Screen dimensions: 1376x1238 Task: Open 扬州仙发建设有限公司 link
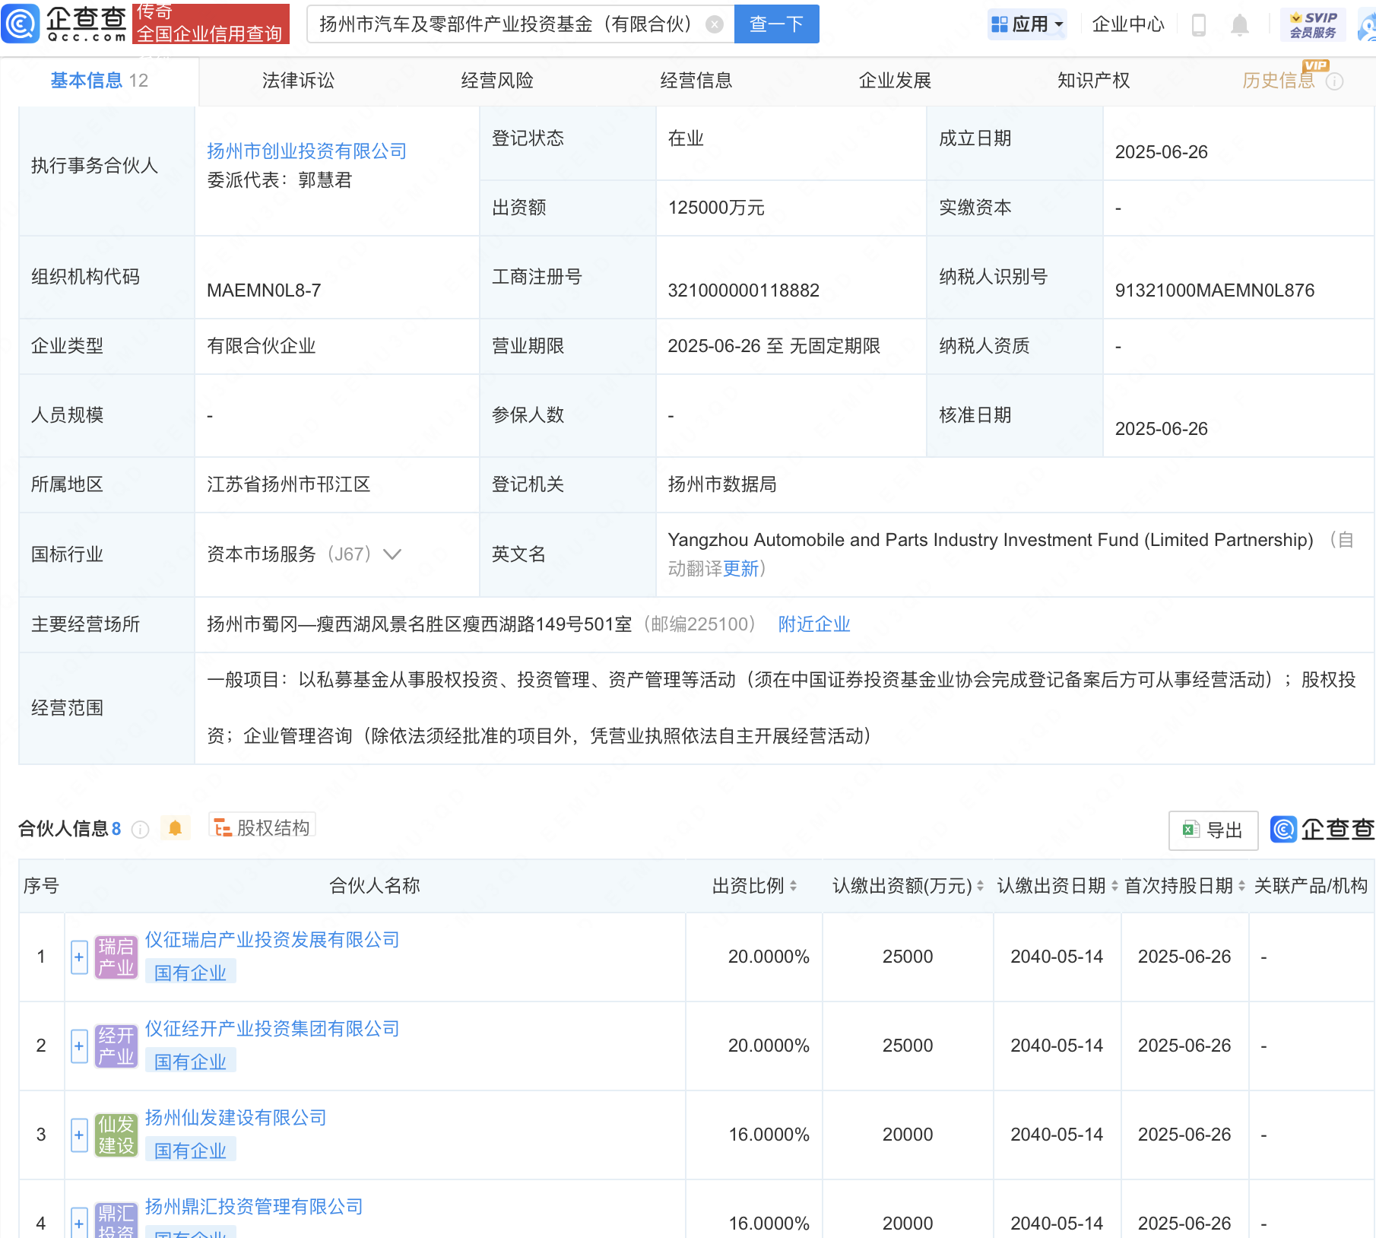(x=236, y=1118)
